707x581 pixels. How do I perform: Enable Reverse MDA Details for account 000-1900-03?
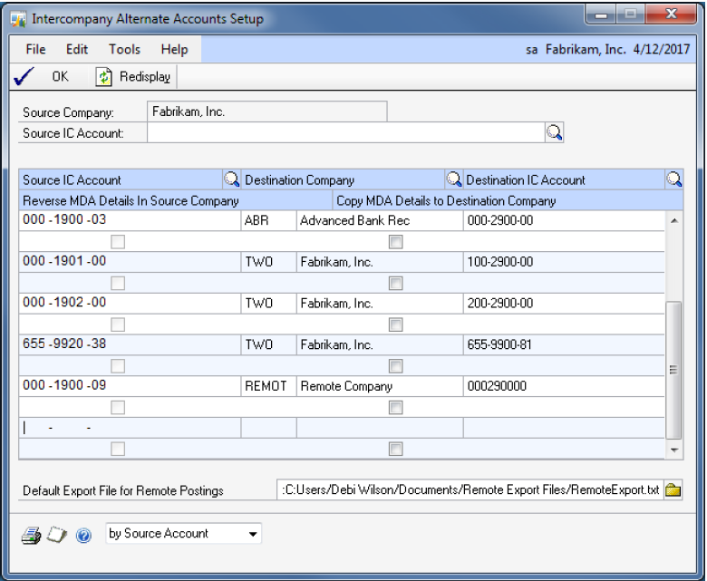118,242
